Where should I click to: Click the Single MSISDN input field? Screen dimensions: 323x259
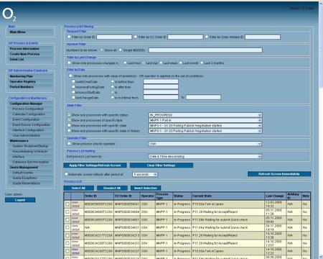coord(205,50)
